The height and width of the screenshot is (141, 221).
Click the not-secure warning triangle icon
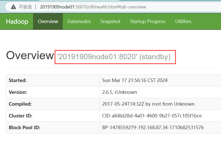coord(13,7)
